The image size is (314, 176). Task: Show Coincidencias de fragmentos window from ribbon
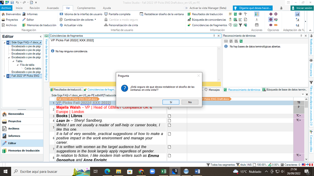[x=207, y=25]
